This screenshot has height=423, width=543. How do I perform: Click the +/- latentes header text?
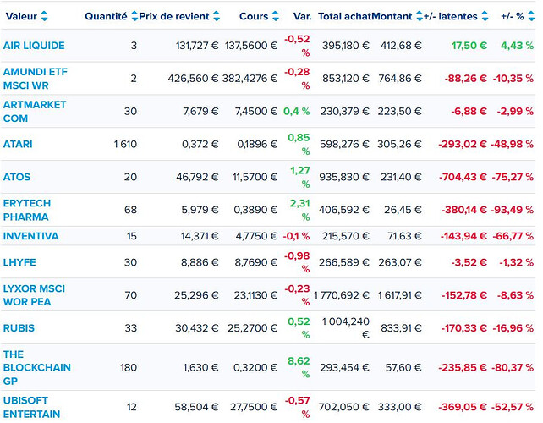(x=451, y=16)
